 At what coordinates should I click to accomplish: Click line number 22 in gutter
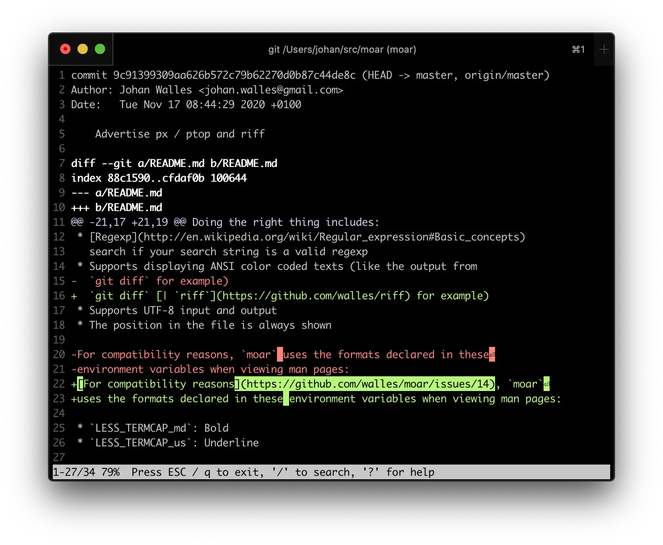coord(59,384)
